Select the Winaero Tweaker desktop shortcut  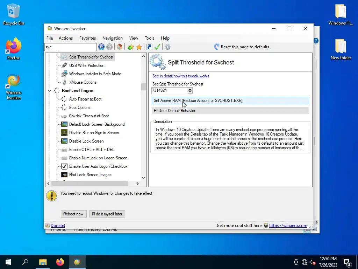[14, 87]
